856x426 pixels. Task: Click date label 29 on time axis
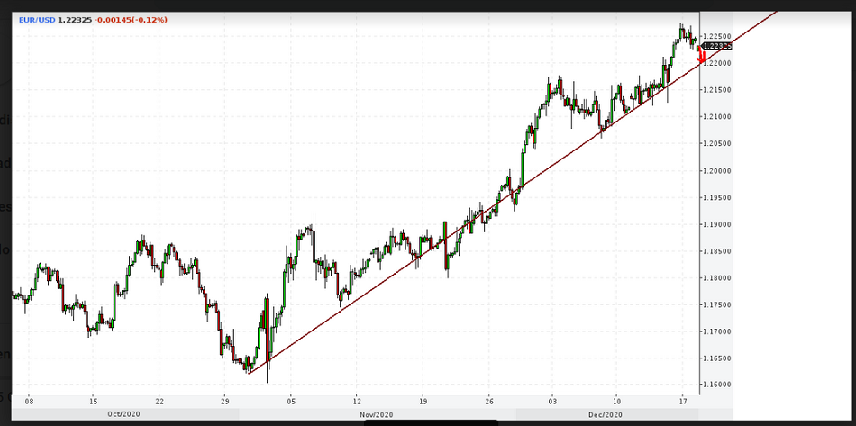click(224, 400)
